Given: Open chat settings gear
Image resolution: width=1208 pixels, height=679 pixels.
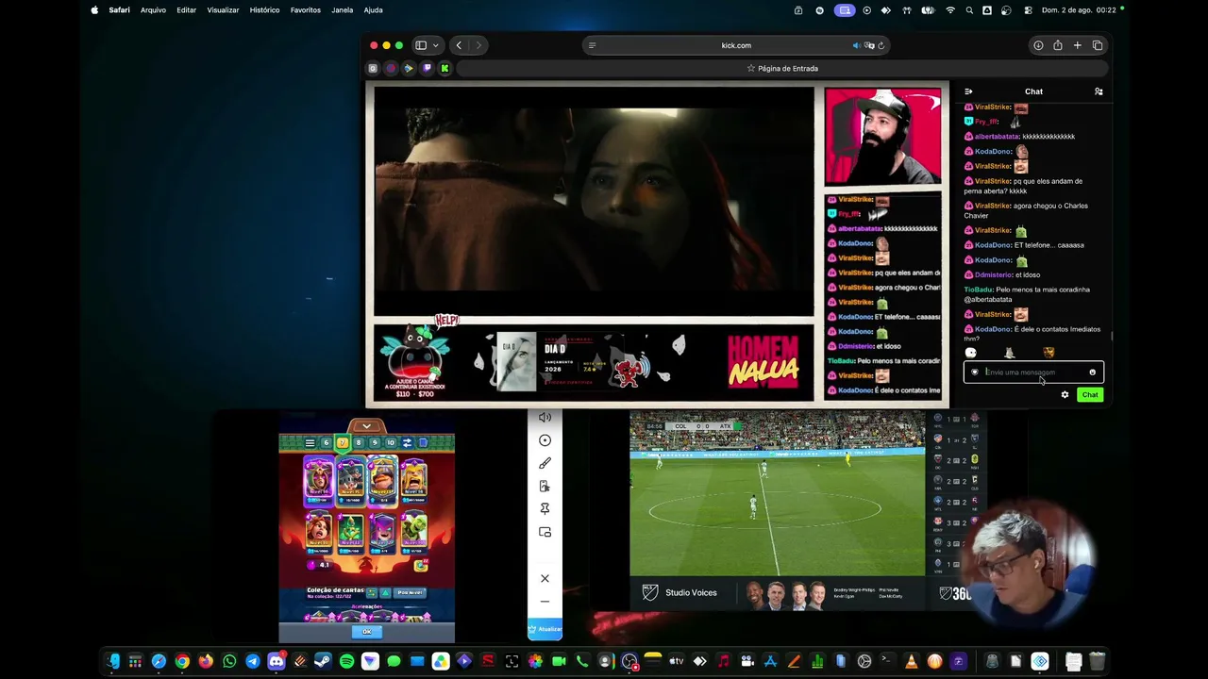Looking at the screenshot, I should tap(1065, 395).
